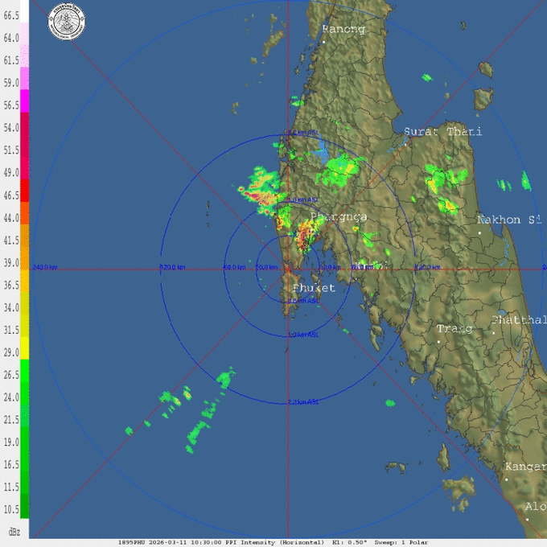Click the intense red storm cell near Phangnga
Screen dimensions: 547x547
tap(304, 235)
